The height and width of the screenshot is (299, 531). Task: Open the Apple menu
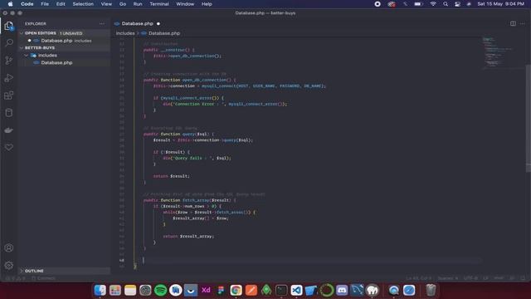11,4
